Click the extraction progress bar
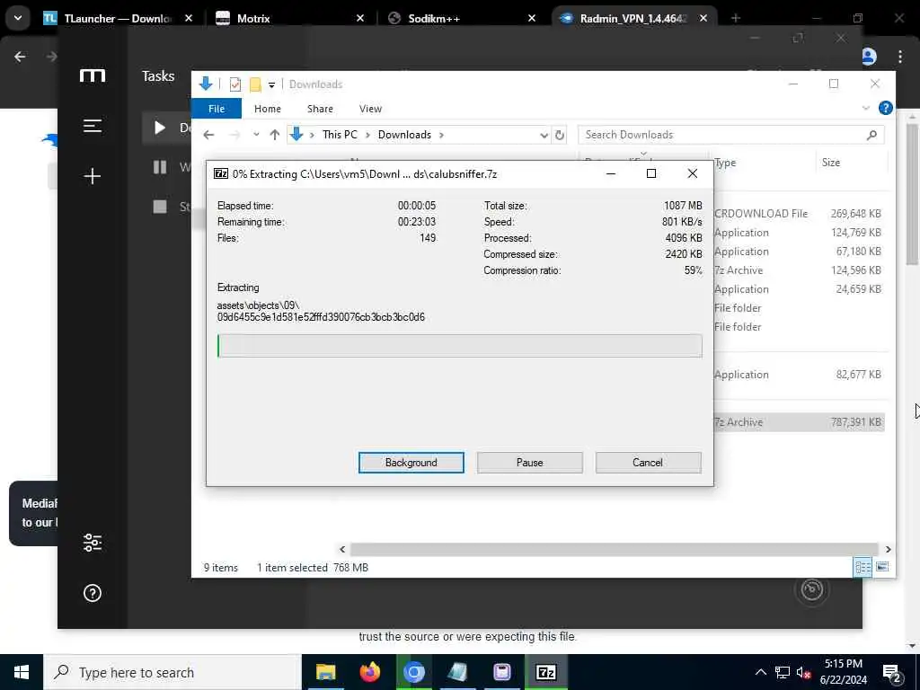Image resolution: width=920 pixels, height=690 pixels. tap(459, 346)
